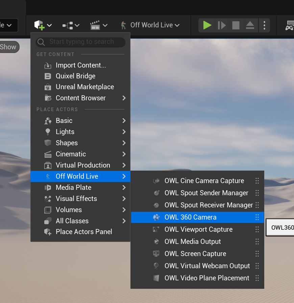Screen dimensions: 294x303
Task: Click the Lights bulb icon
Action: (x=48, y=132)
